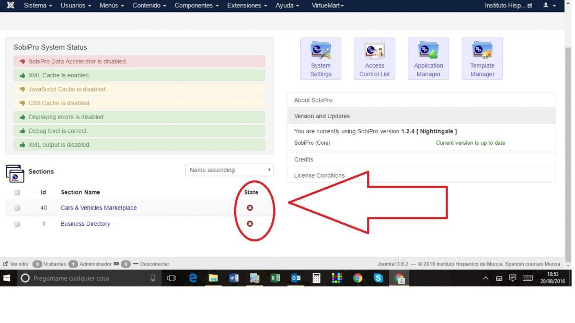
Task: Open Cars & Vehicles Marketplace section link
Action: [99, 208]
